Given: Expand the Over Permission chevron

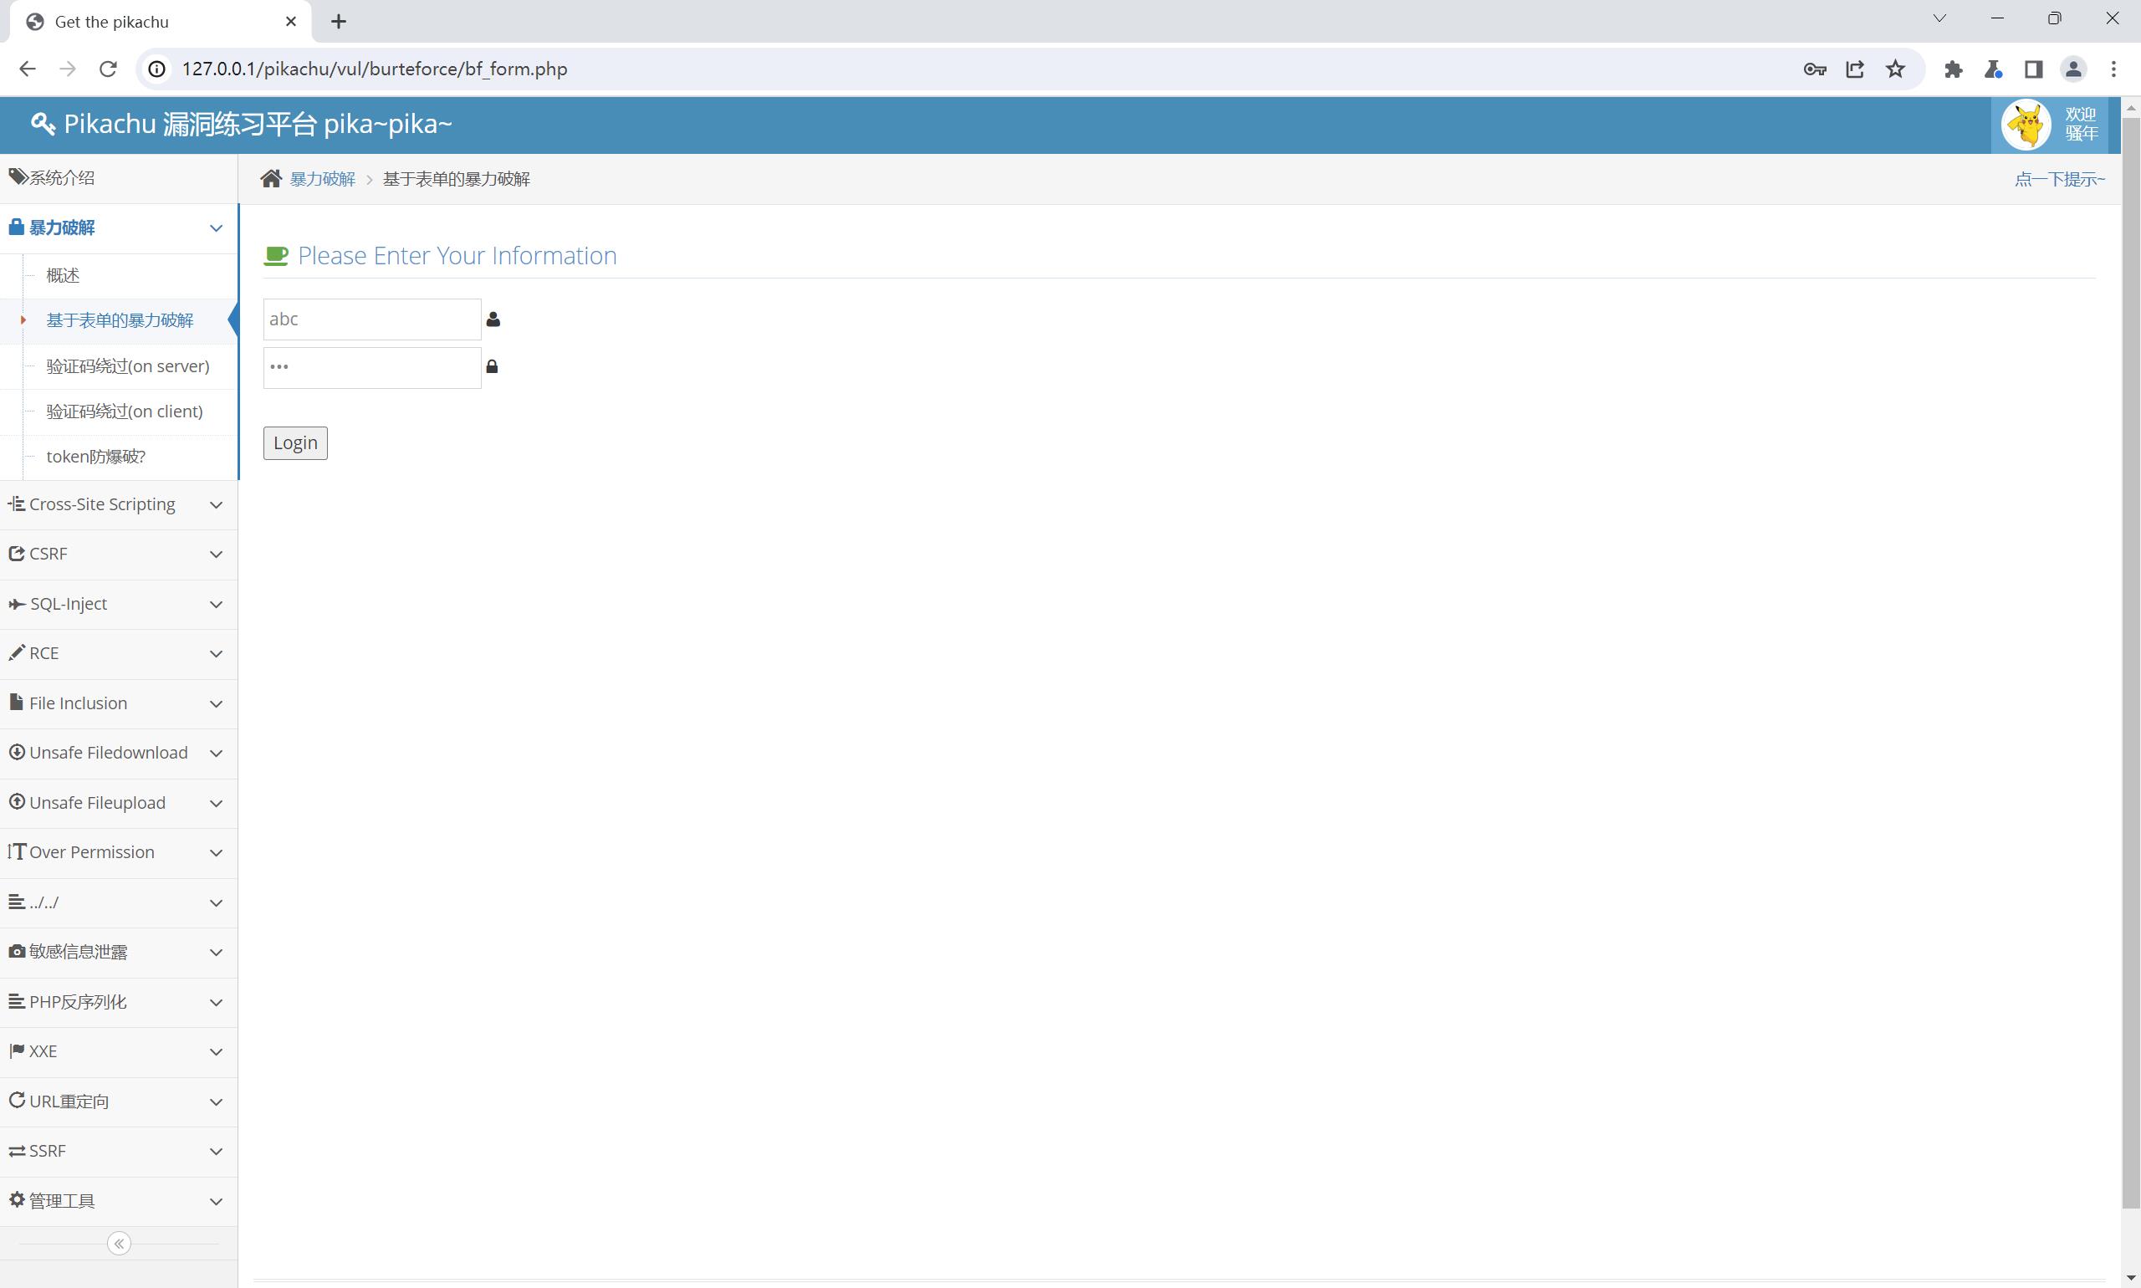Looking at the screenshot, I should pyautogui.click(x=216, y=853).
